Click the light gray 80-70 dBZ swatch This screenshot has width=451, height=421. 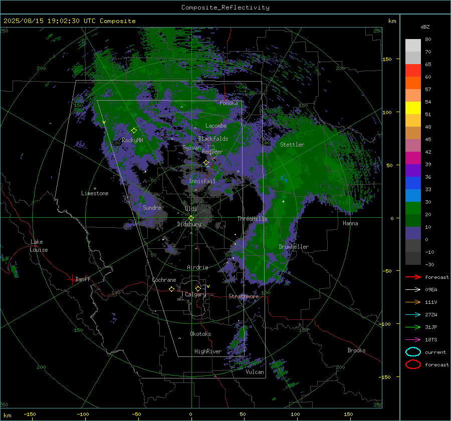coord(413,46)
